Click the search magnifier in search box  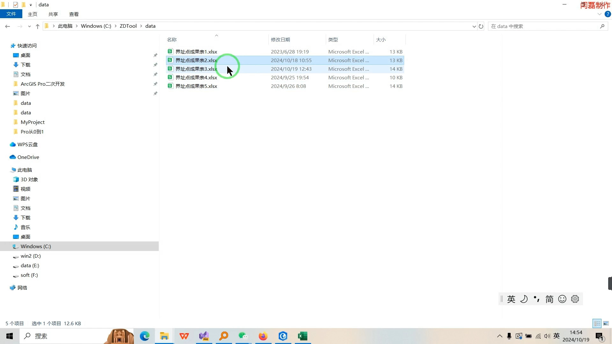(602, 26)
